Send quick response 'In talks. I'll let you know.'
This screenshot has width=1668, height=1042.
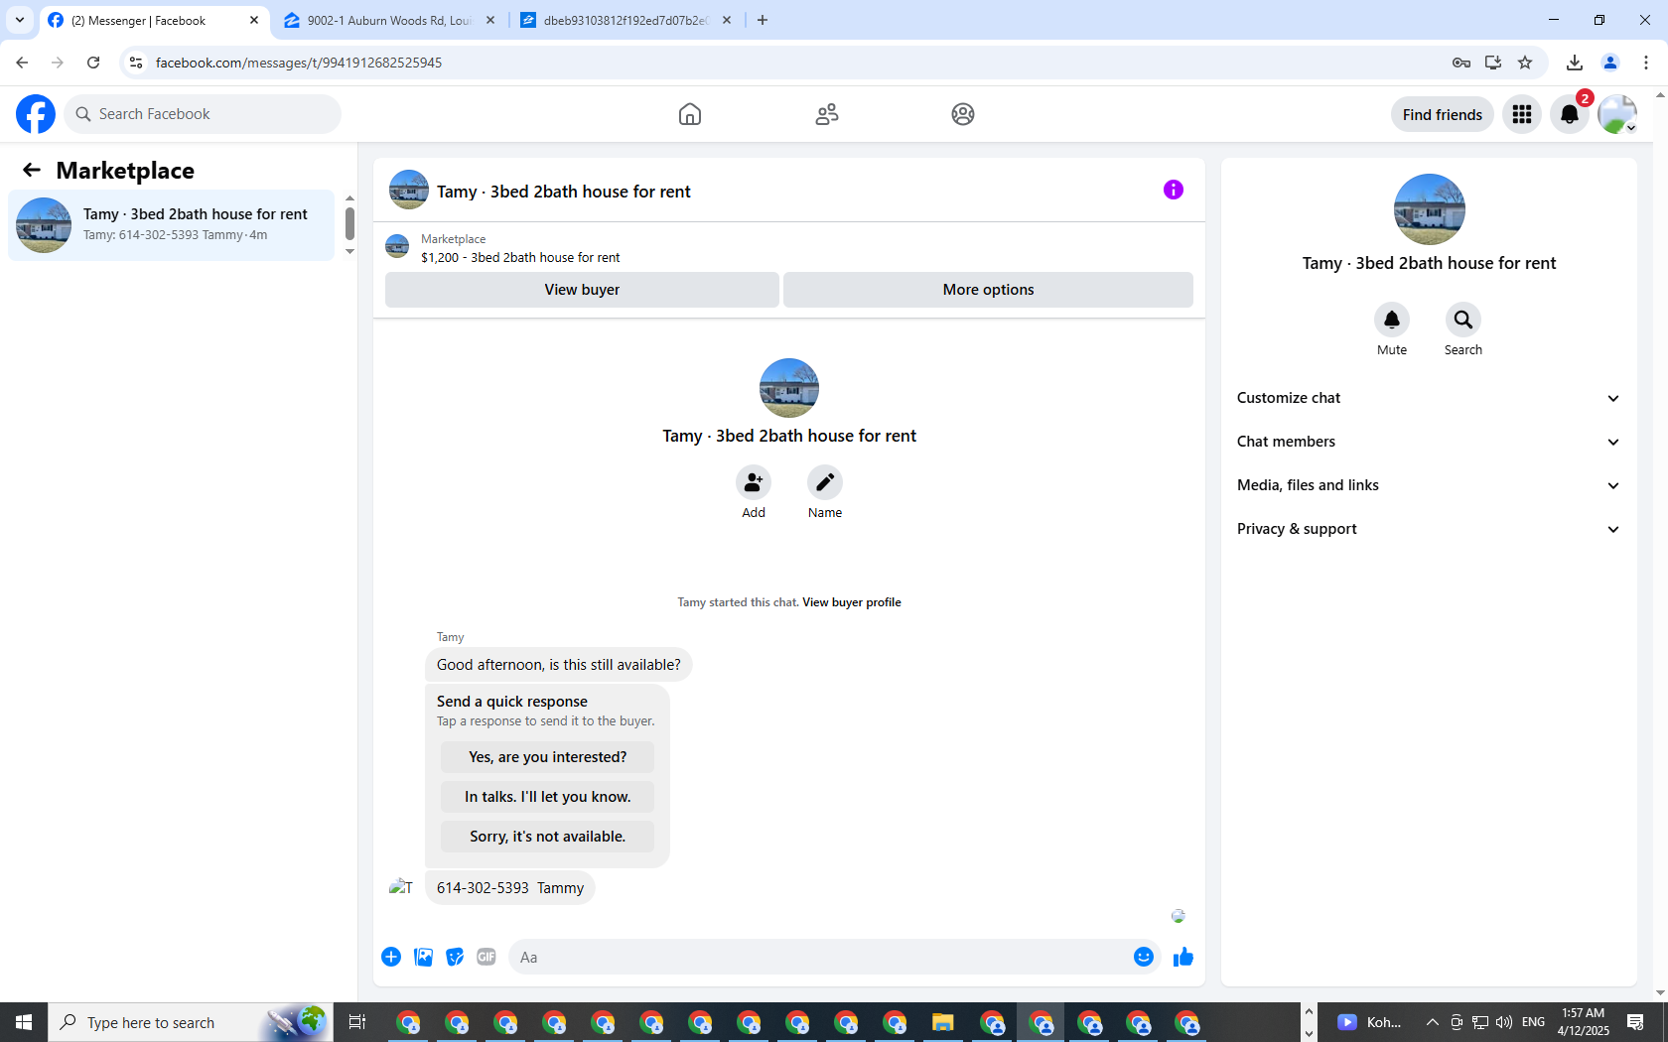point(547,797)
